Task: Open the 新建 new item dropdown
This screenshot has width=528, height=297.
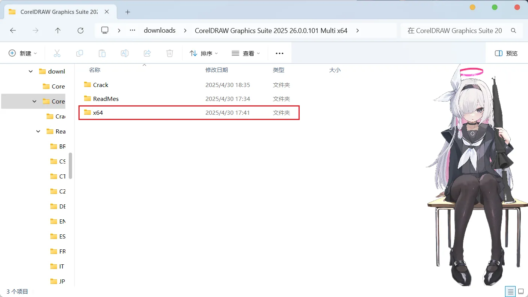Action: pyautogui.click(x=23, y=53)
